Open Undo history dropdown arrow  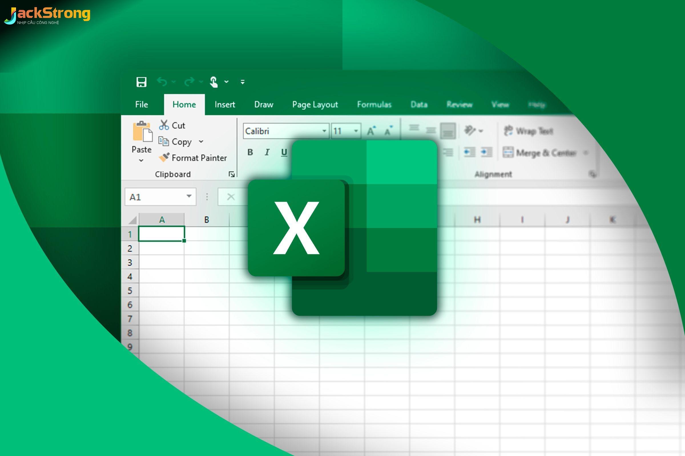click(x=174, y=82)
